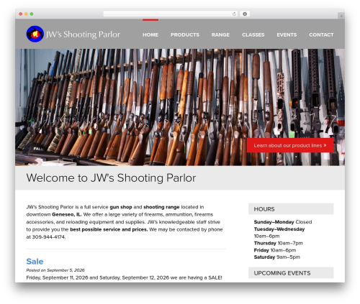Screen dimensions: 360x304
Task: Click the bold 'gun shop' text
Action: click(121, 207)
